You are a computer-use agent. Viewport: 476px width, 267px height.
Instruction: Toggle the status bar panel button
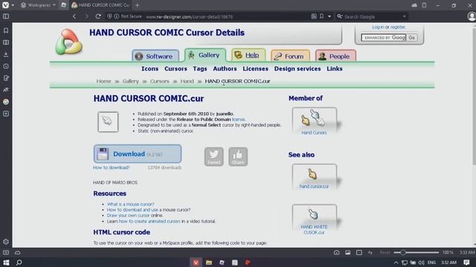pos(6,252)
